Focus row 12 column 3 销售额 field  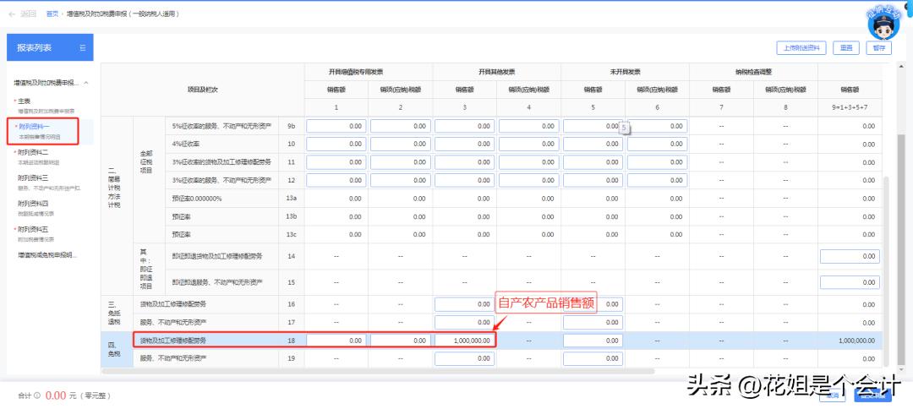(x=464, y=180)
